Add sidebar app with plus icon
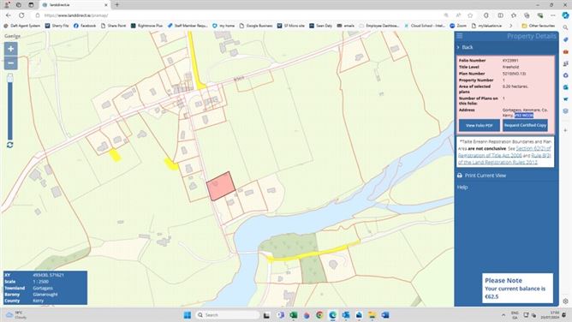Screen dimensions: 572x322 click(565, 130)
